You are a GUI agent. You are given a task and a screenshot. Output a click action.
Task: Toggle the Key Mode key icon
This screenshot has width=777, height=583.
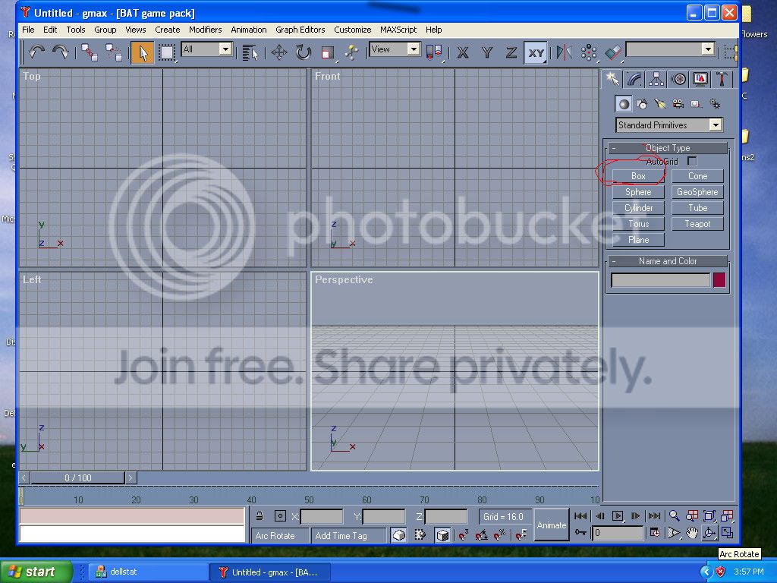tap(580, 533)
